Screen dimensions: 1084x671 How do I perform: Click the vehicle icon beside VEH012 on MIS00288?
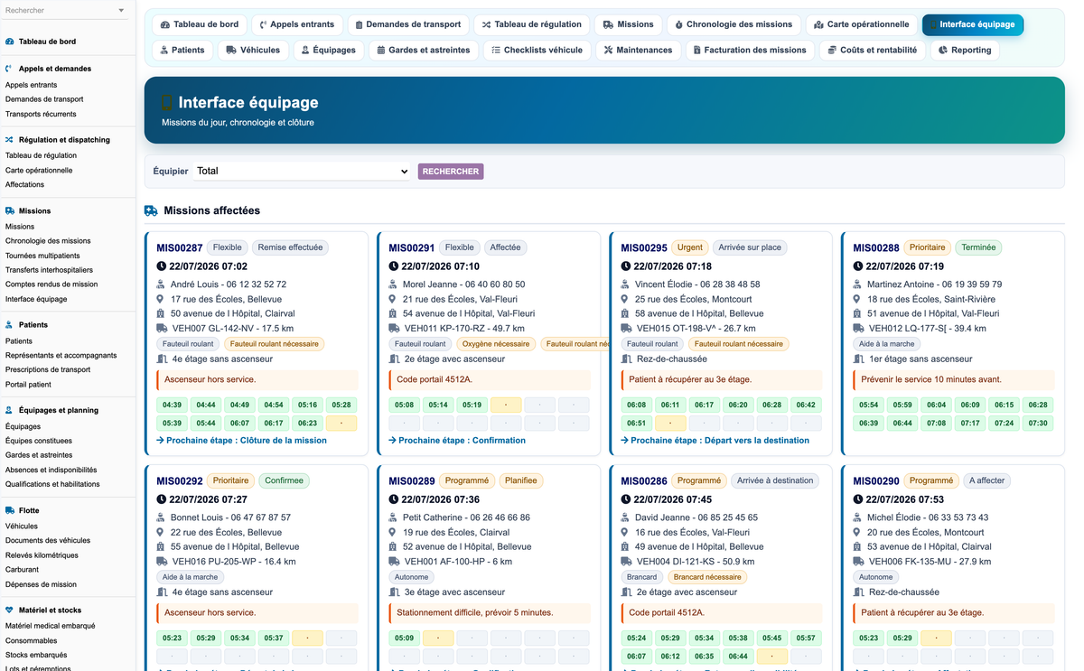pos(858,328)
